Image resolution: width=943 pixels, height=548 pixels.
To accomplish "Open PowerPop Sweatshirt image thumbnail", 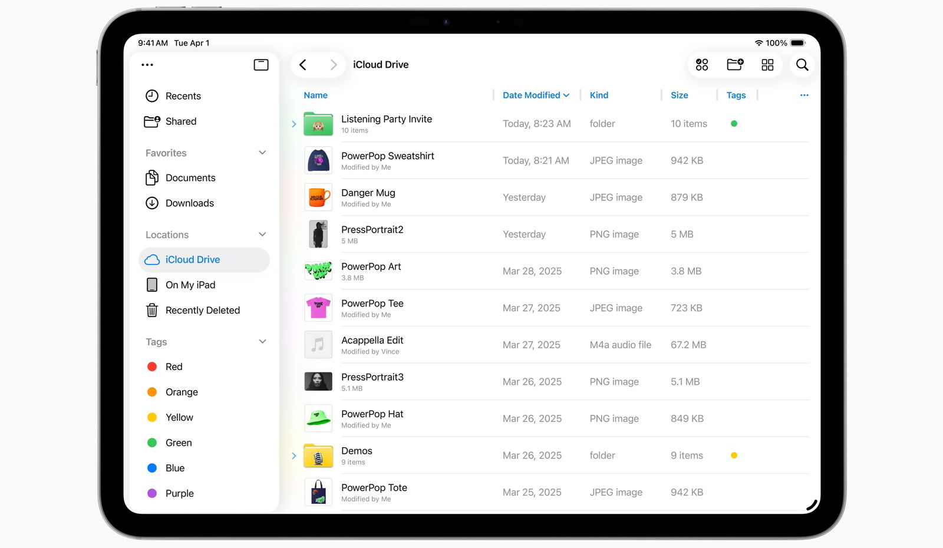I will pos(318,160).
